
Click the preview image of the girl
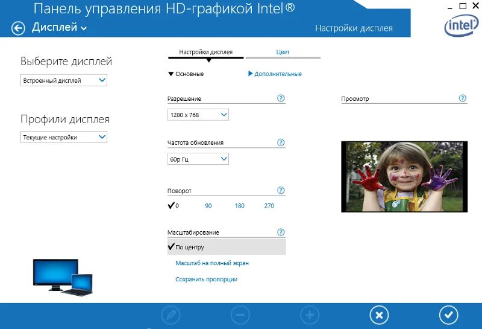pyautogui.click(x=404, y=177)
